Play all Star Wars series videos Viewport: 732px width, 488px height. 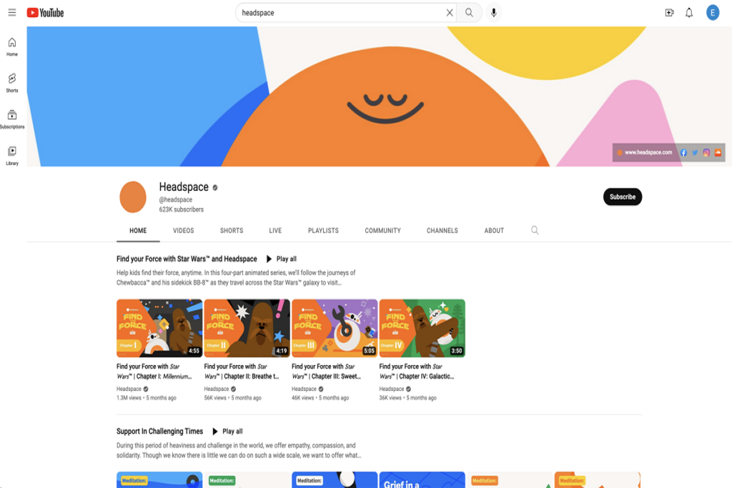pos(282,259)
